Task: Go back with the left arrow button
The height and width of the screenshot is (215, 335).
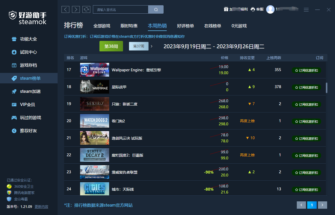Action: (x=65, y=9)
